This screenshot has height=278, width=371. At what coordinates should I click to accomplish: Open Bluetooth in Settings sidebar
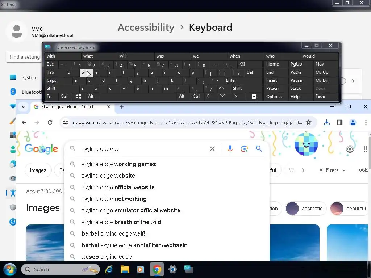[x=25, y=92]
